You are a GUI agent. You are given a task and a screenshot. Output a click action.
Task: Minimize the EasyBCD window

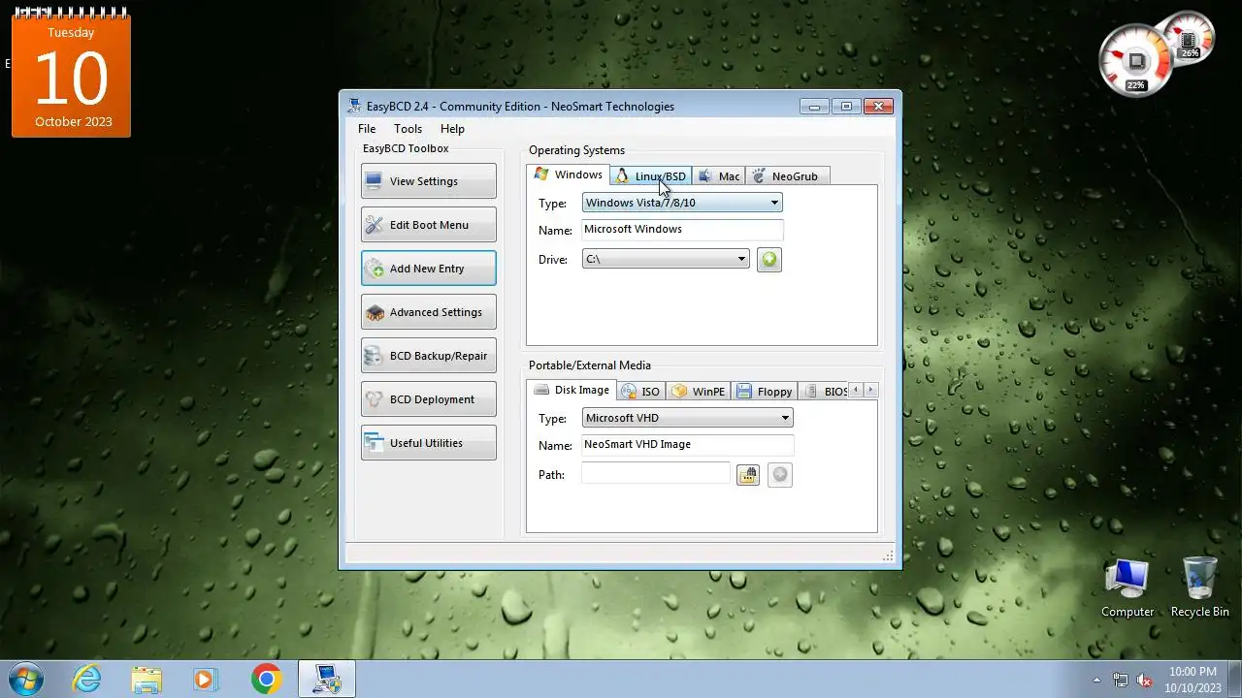(814, 106)
